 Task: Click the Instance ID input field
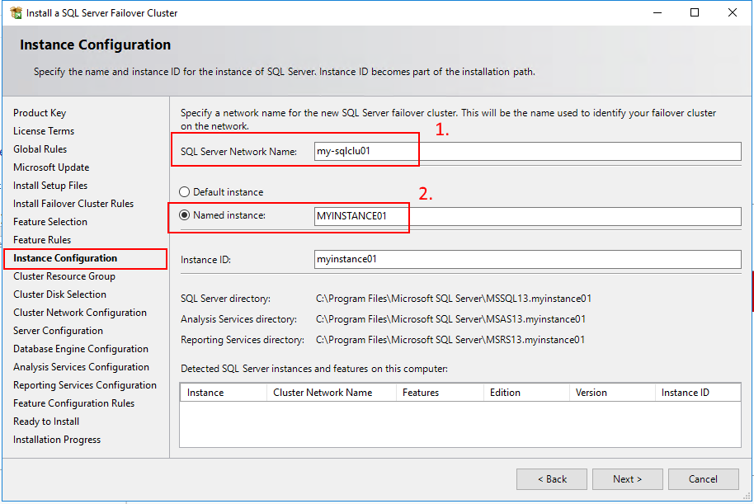[527, 259]
